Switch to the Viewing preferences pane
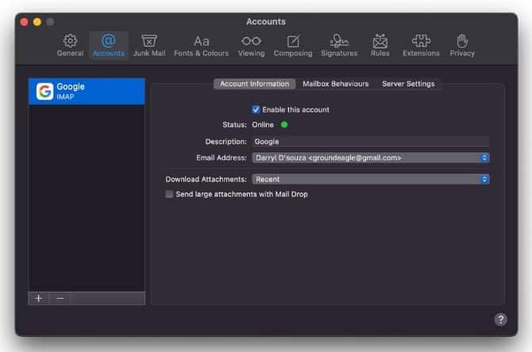The image size is (532, 352). coord(251,45)
